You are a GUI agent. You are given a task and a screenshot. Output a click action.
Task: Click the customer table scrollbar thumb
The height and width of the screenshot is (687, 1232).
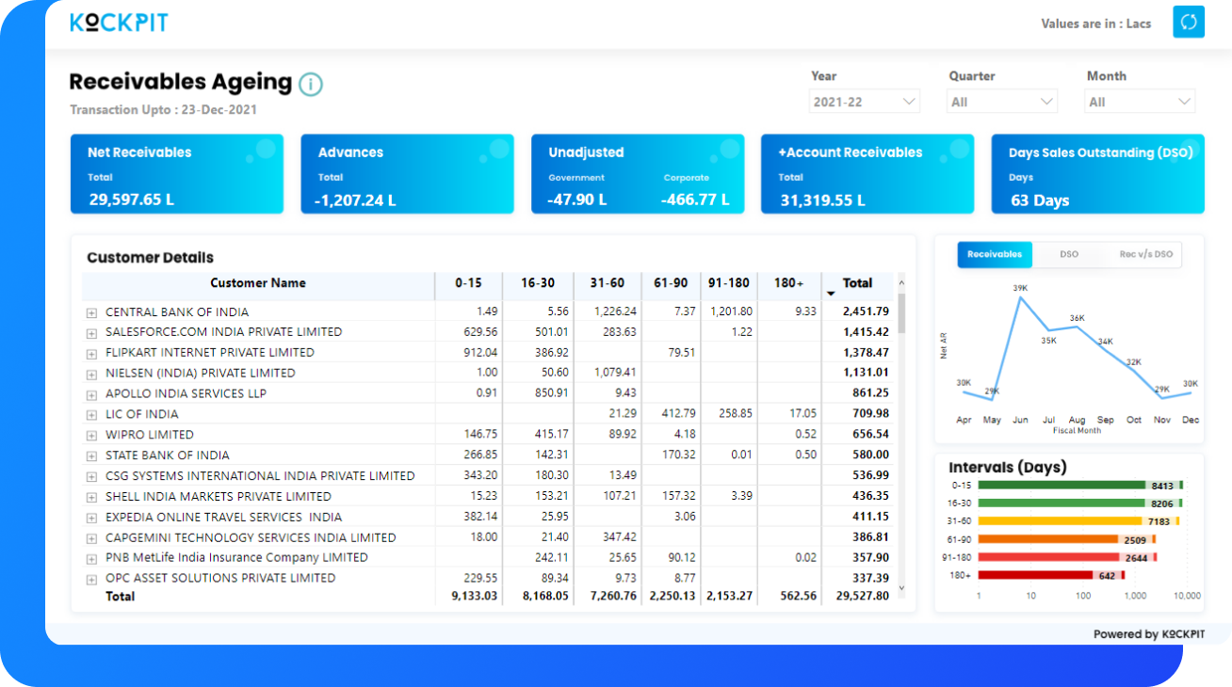click(x=901, y=313)
